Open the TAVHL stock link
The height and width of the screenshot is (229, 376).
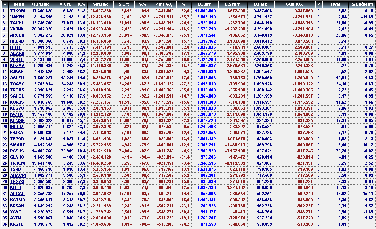tap(17, 23)
